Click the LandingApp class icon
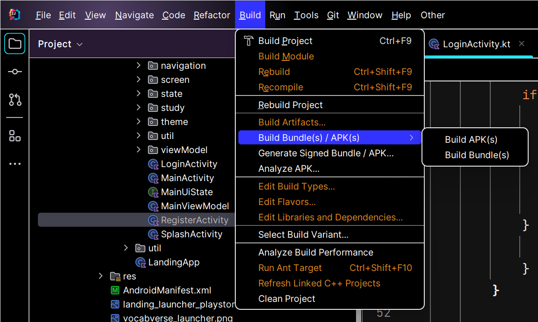The height and width of the screenshot is (322, 538). [141, 263]
